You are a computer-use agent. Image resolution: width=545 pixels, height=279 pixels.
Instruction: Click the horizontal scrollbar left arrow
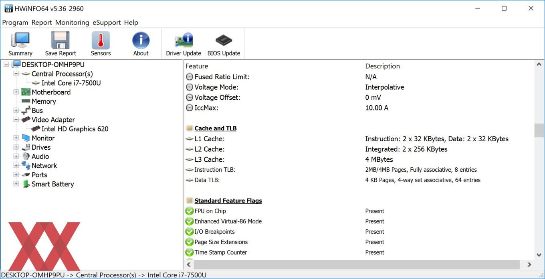(189, 265)
